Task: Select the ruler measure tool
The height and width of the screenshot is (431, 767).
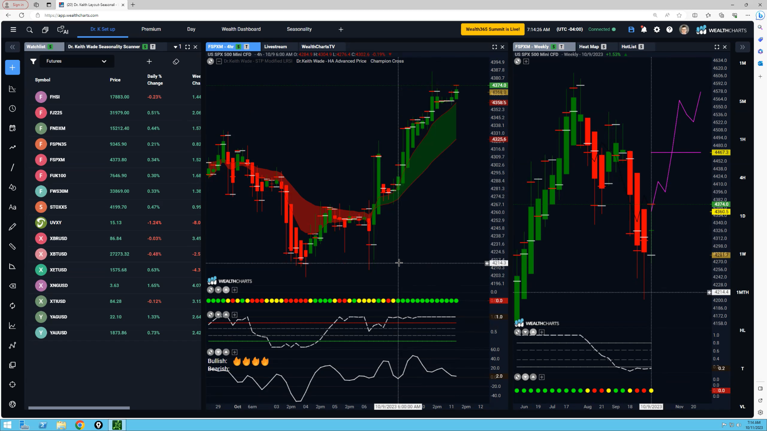Action: pyautogui.click(x=12, y=247)
